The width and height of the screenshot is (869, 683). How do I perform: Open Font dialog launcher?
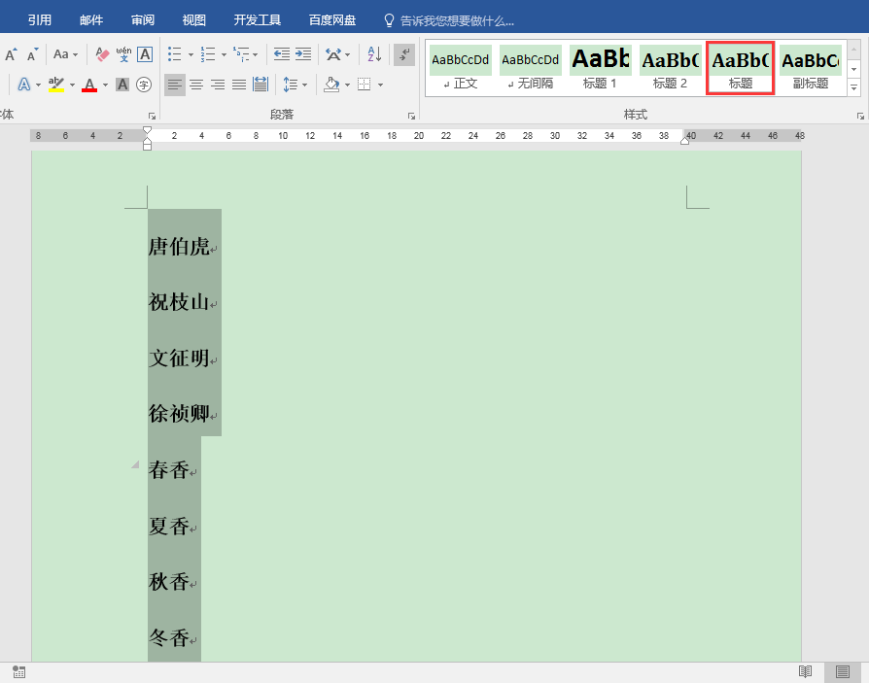152,116
